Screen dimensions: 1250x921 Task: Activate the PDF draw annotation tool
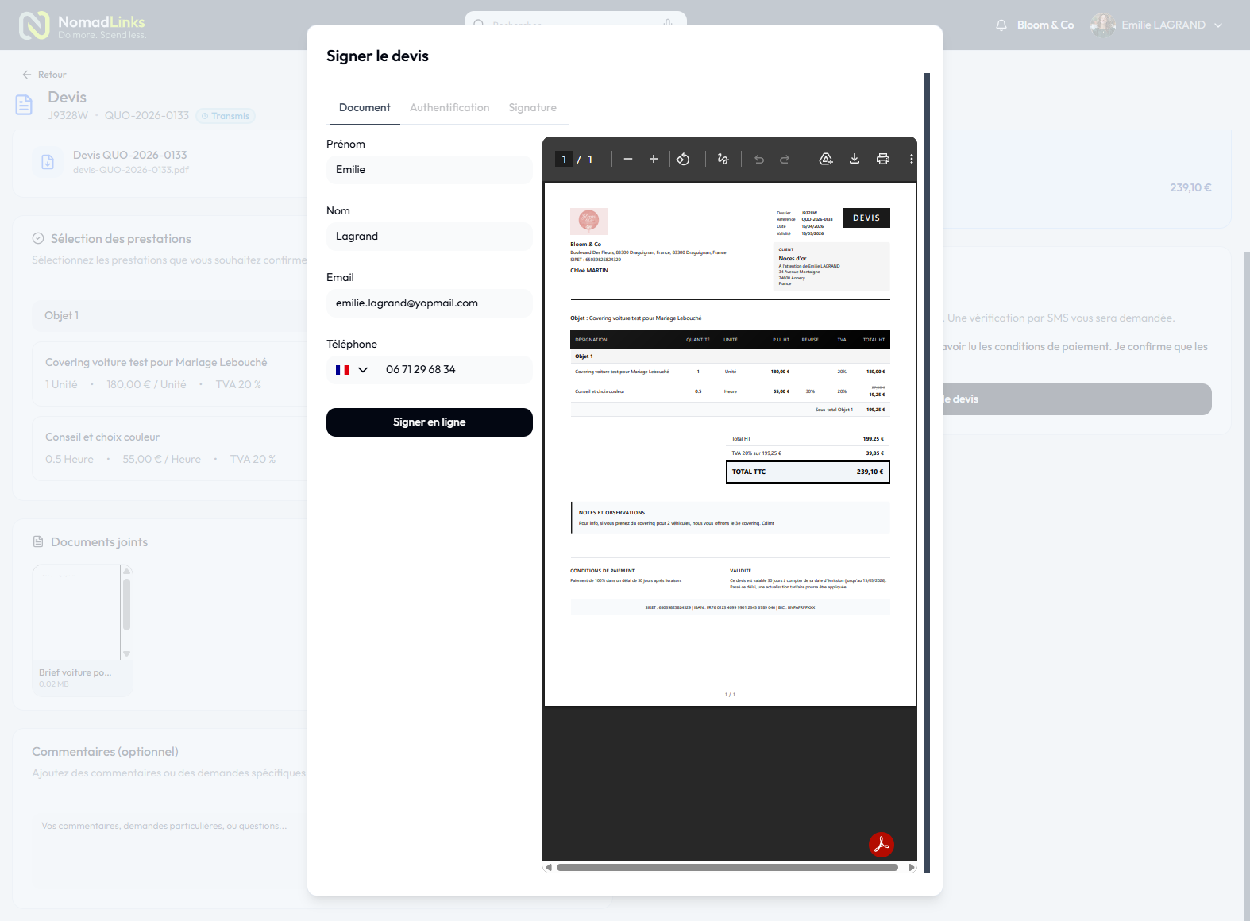coord(723,159)
